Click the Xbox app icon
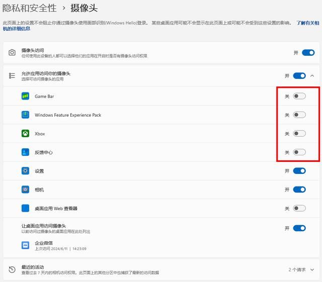 25,134
